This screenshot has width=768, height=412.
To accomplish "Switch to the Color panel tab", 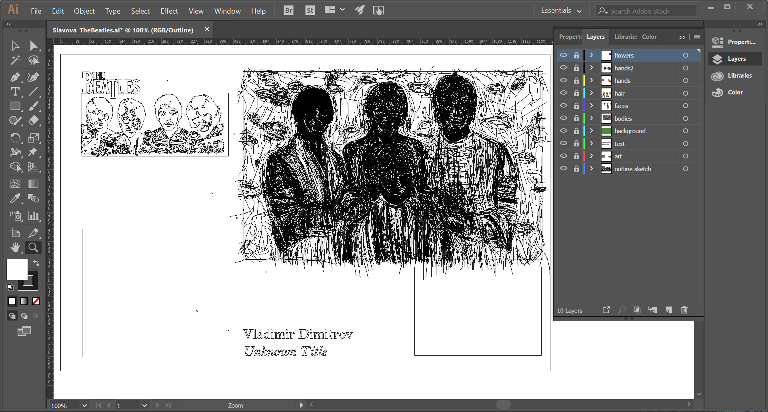I will click(x=649, y=37).
